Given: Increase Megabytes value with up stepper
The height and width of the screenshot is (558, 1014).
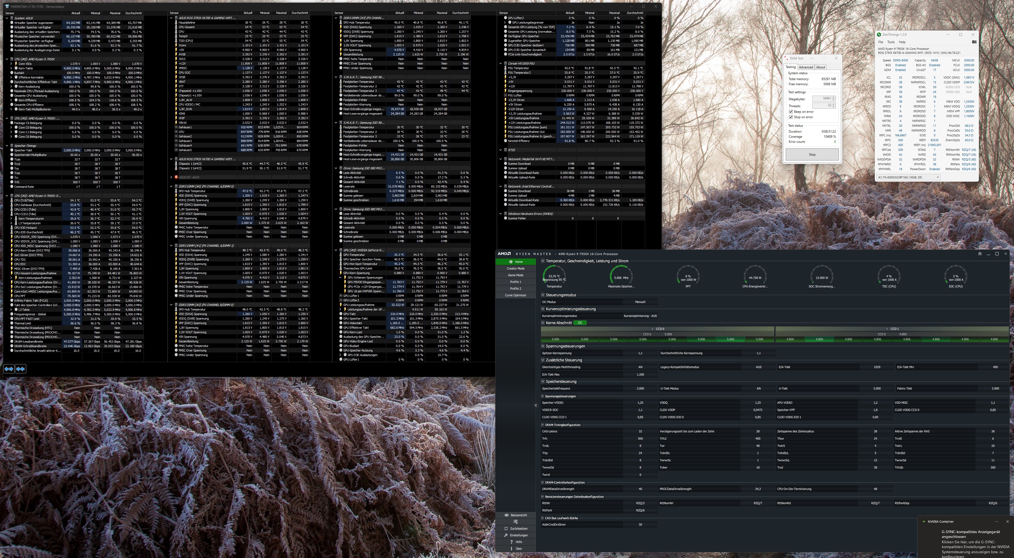Looking at the screenshot, I should pyautogui.click(x=834, y=97).
